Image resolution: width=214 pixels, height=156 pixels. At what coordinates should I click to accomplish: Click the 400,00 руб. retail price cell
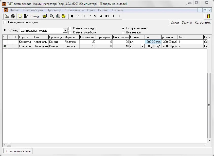pyautogui.click(x=170, y=46)
